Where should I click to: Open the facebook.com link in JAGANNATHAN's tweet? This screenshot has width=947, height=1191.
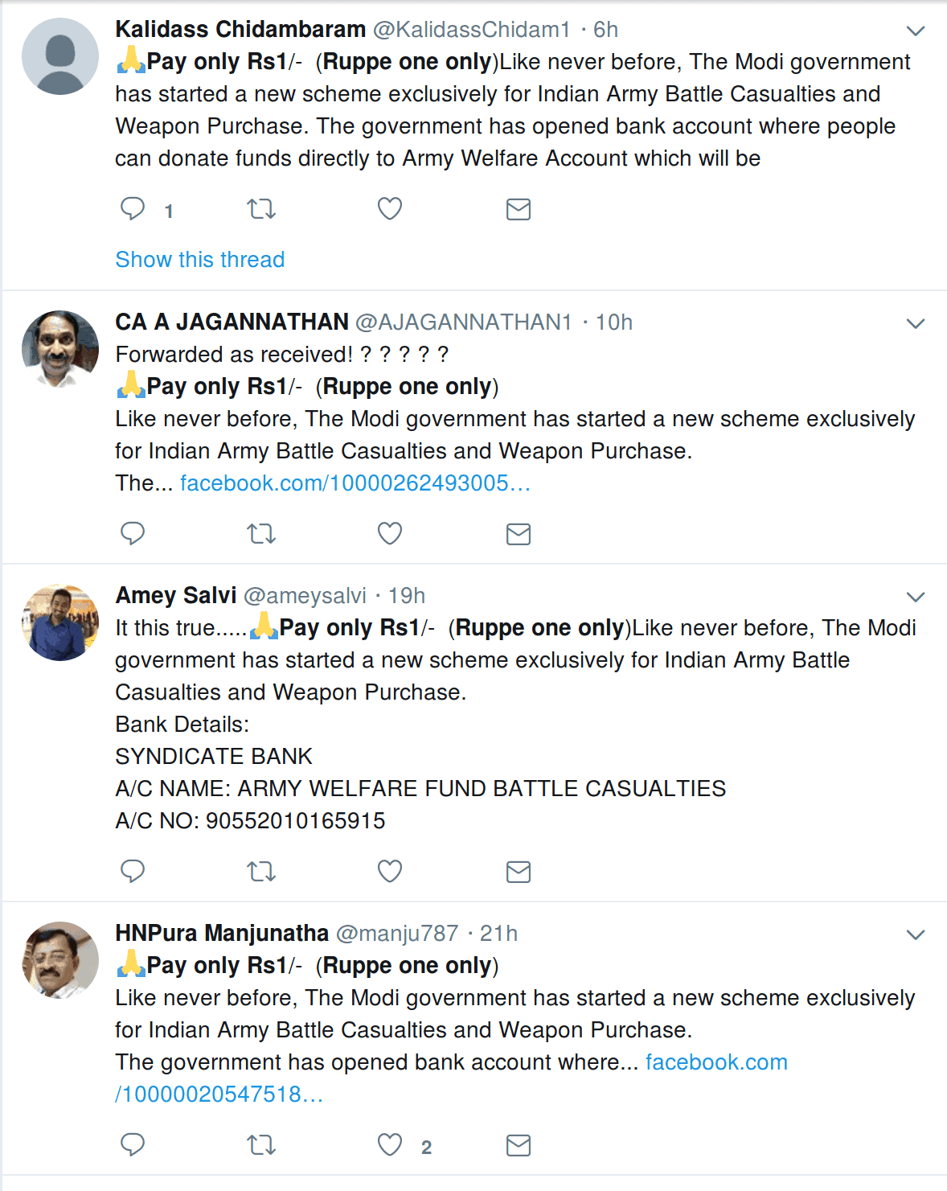pos(355,483)
